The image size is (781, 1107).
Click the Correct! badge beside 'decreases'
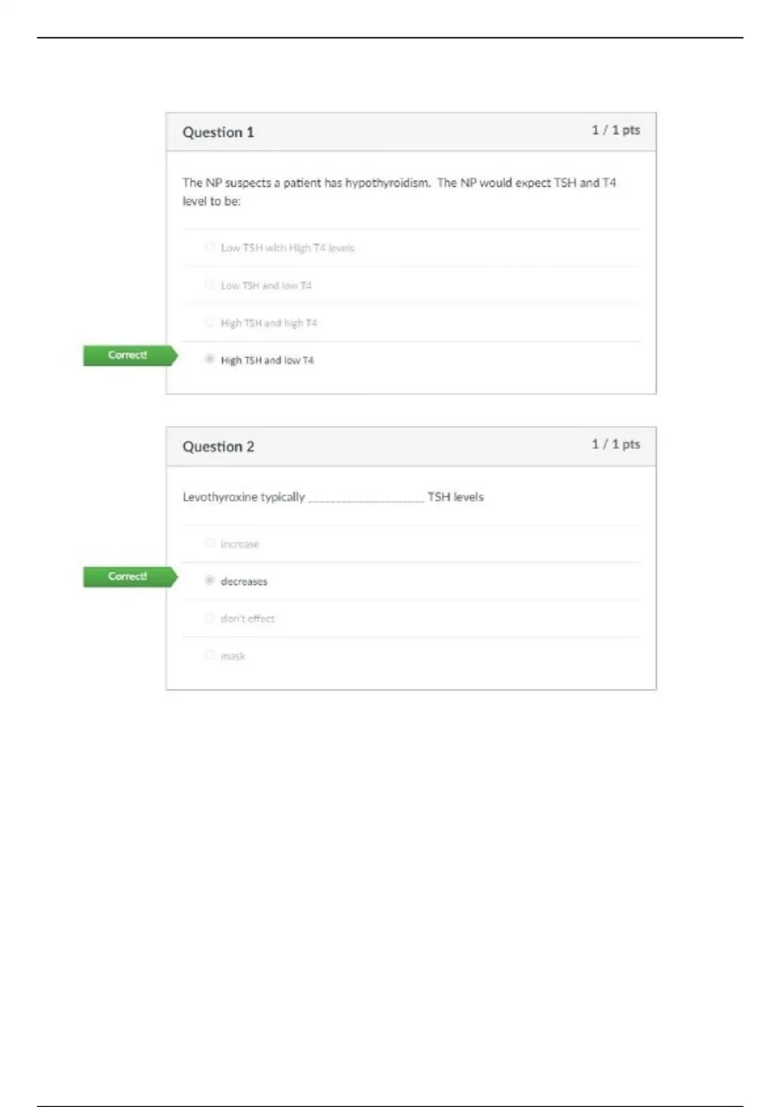128,577
